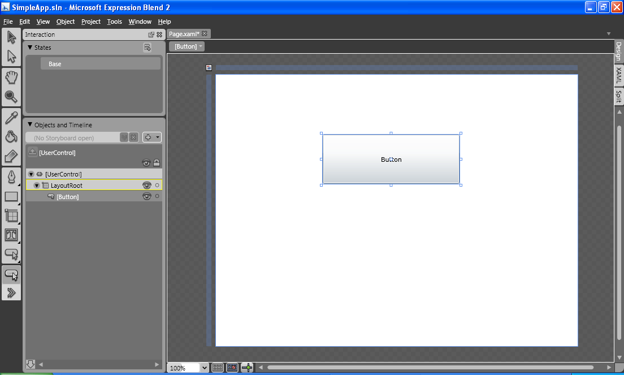Select the Pen tool
The width and height of the screenshot is (624, 375).
point(11,177)
